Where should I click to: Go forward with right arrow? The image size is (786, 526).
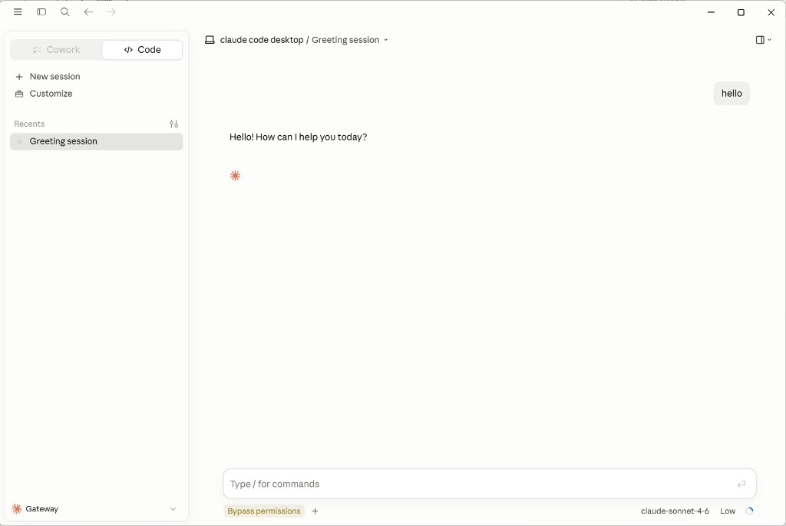click(x=111, y=12)
